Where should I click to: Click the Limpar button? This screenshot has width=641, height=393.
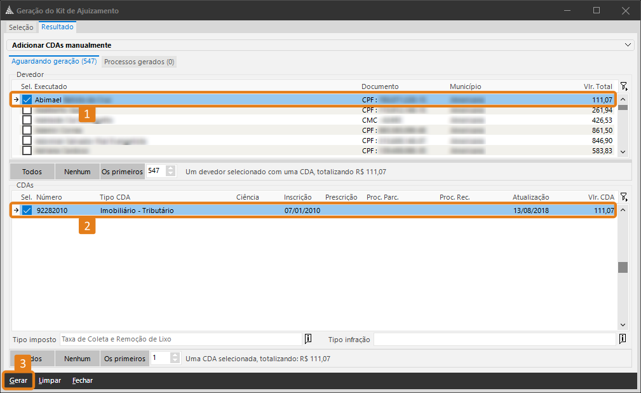(50, 380)
